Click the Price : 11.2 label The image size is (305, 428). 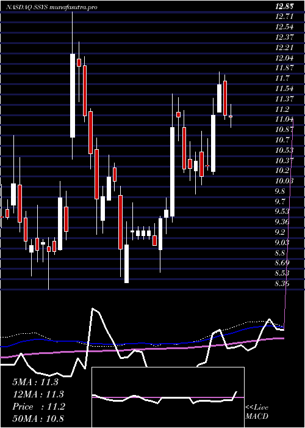pyautogui.click(x=38, y=407)
